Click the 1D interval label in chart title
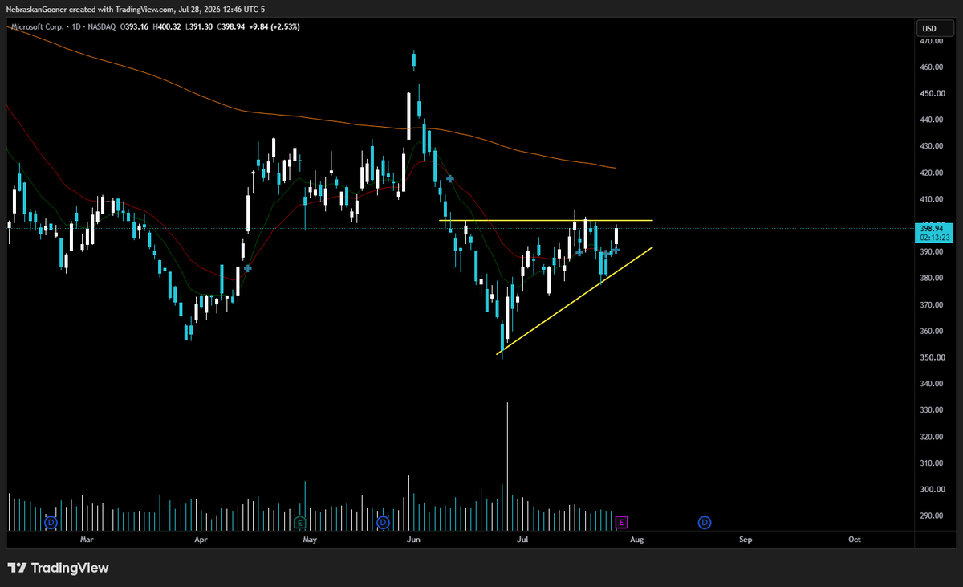Image resolution: width=963 pixels, height=587 pixels. [78, 27]
